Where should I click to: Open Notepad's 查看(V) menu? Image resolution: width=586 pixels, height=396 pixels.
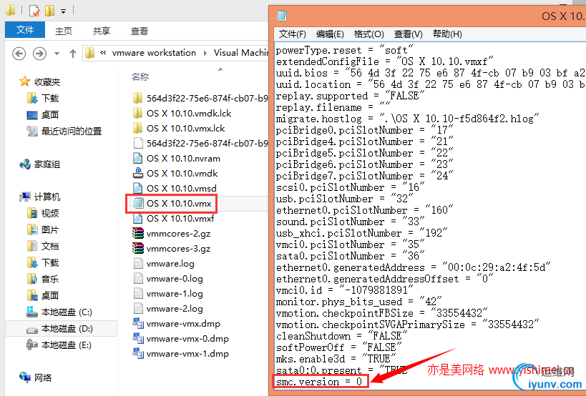point(408,34)
